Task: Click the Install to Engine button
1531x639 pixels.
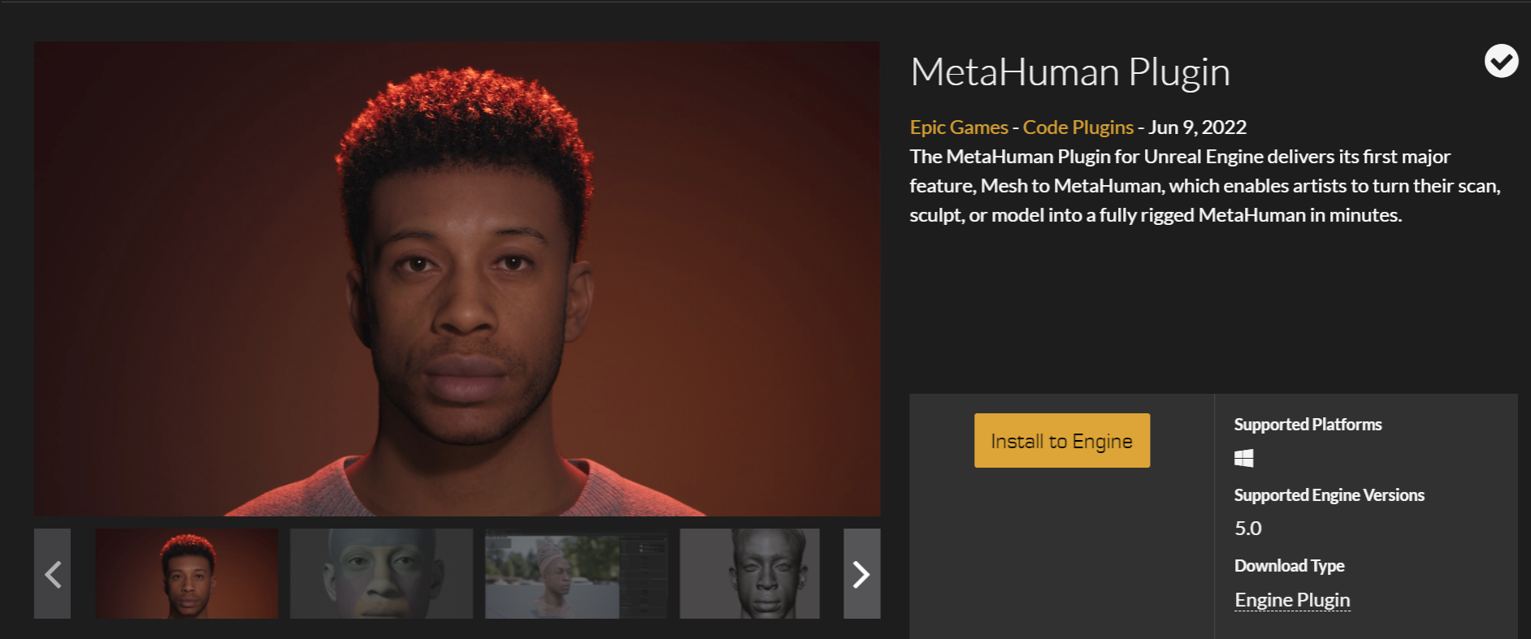Action: (x=1062, y=440)
